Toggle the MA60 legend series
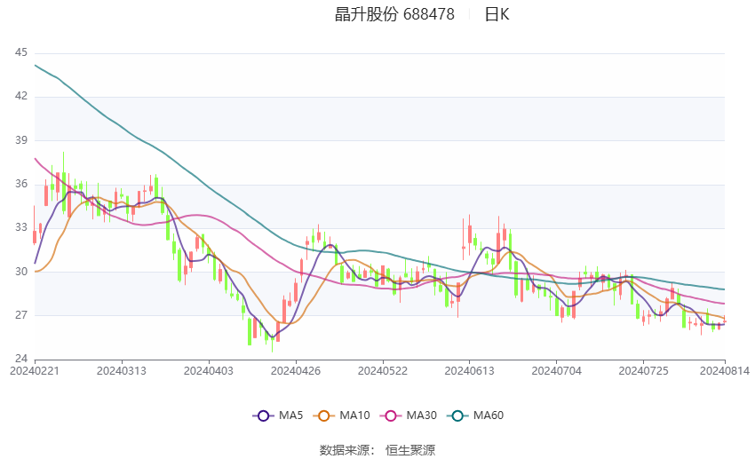 (475, 415)
